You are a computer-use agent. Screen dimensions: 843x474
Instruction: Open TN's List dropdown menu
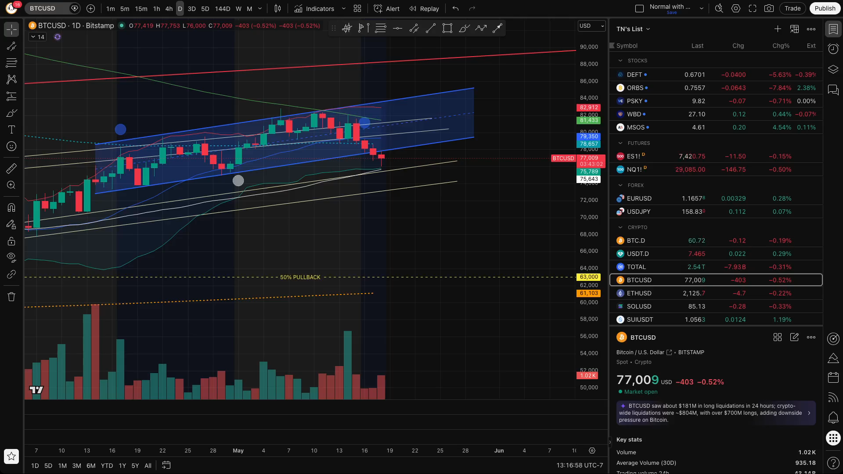pos(633,29)
